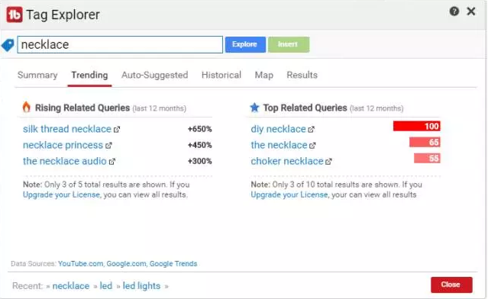The image size is (488, 299).
Task: Switch to the Summary tab
Action: (37, 75)
